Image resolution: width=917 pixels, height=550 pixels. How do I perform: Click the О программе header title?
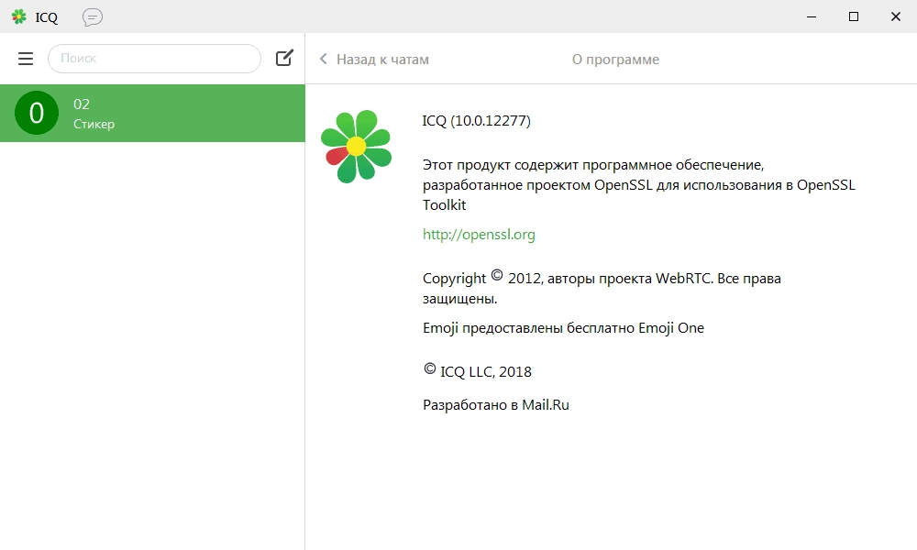(615, 60)
